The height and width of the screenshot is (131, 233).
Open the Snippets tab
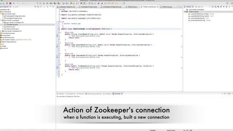pos(107,94)
